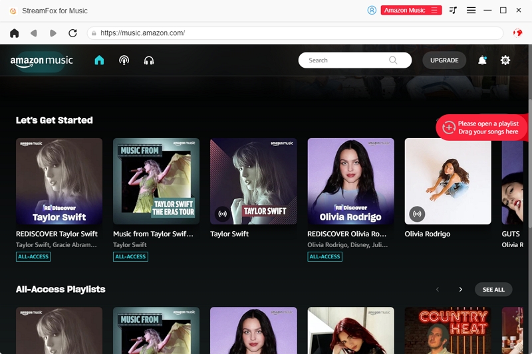Screen dimensions: 532x354
Task: Open Country Heat playlist cover
Action: point(448,330)
